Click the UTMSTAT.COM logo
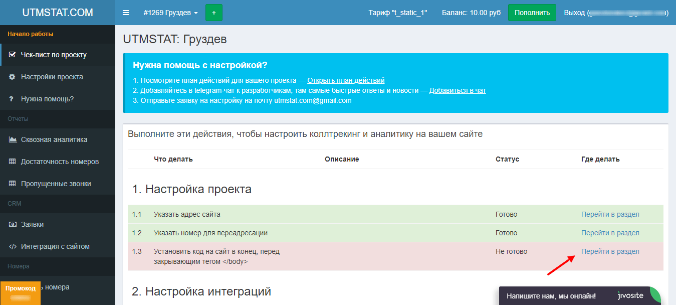The width and height of the screenshot is (676, 305). [x=58, y=13]
